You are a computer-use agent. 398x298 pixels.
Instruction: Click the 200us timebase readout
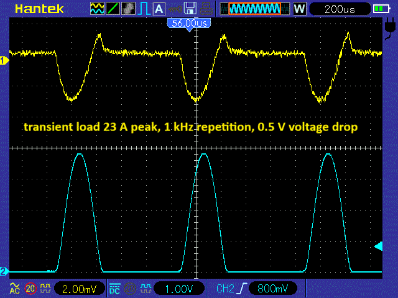[340, 9]
